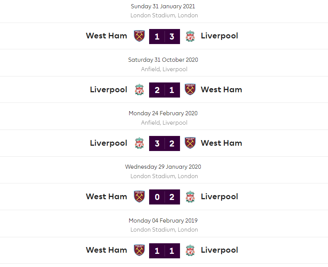Click West Ham crest in 31 January 2021 match
The width and height of the screenshot is (328, 267).
(139, 36)
